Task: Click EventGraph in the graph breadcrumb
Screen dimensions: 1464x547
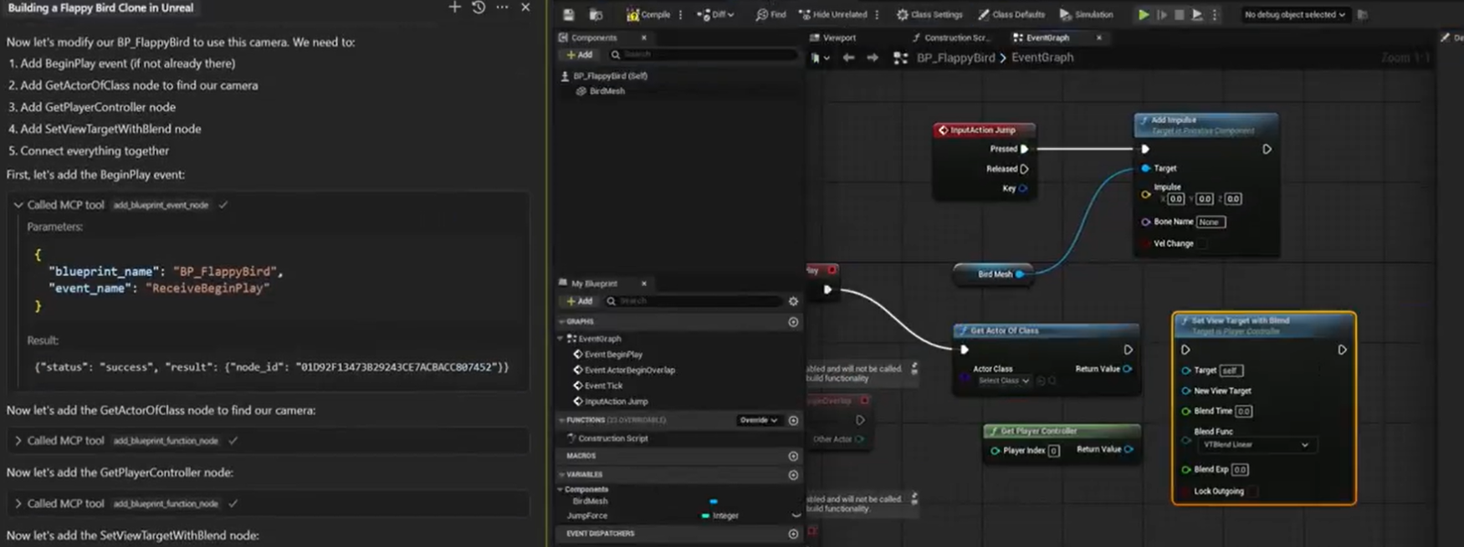Action: click(x=1042, y=58)
